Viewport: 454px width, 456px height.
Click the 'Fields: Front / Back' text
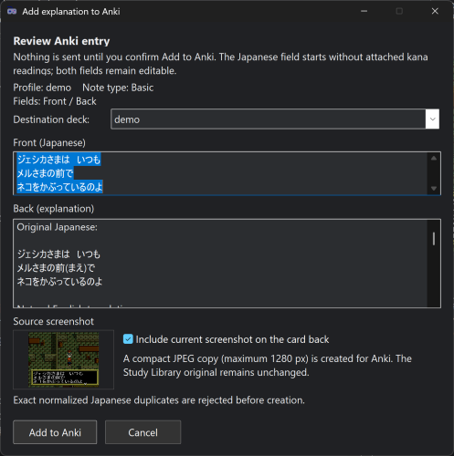(x=55, y=101)
